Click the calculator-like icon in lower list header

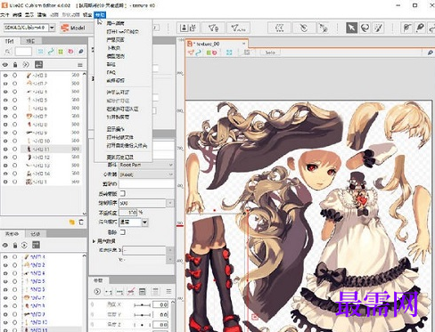[x=36, y=245]
